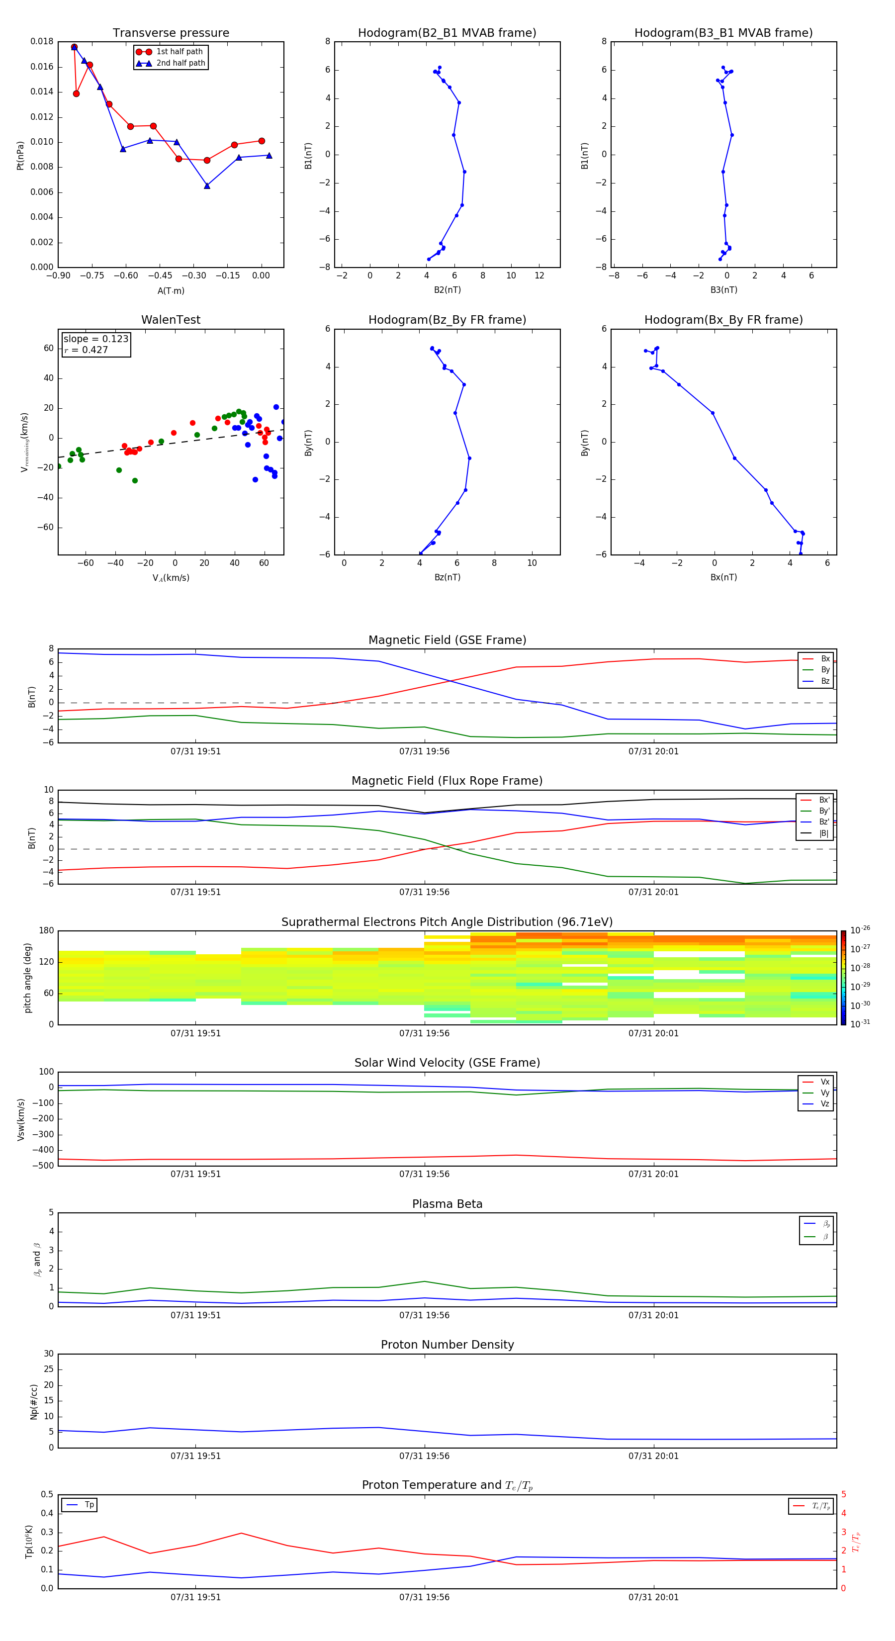This screenshot has width=895, height=1641.
Task: Click the 'Proton Number Density' panel title
Action: click(447, 1346)
